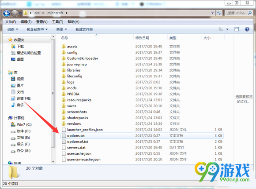Open the 文件(F) menu
This screenshot has height=189, width=256.
pos(11,22)
